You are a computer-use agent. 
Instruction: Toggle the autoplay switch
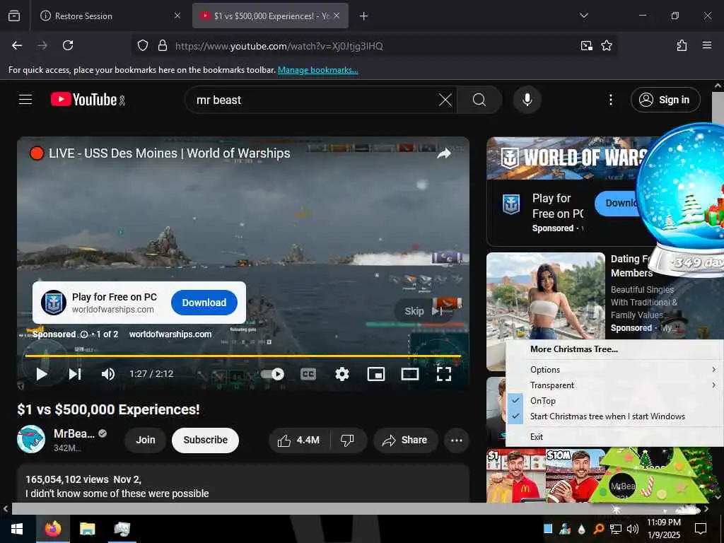tap(272, 373)
